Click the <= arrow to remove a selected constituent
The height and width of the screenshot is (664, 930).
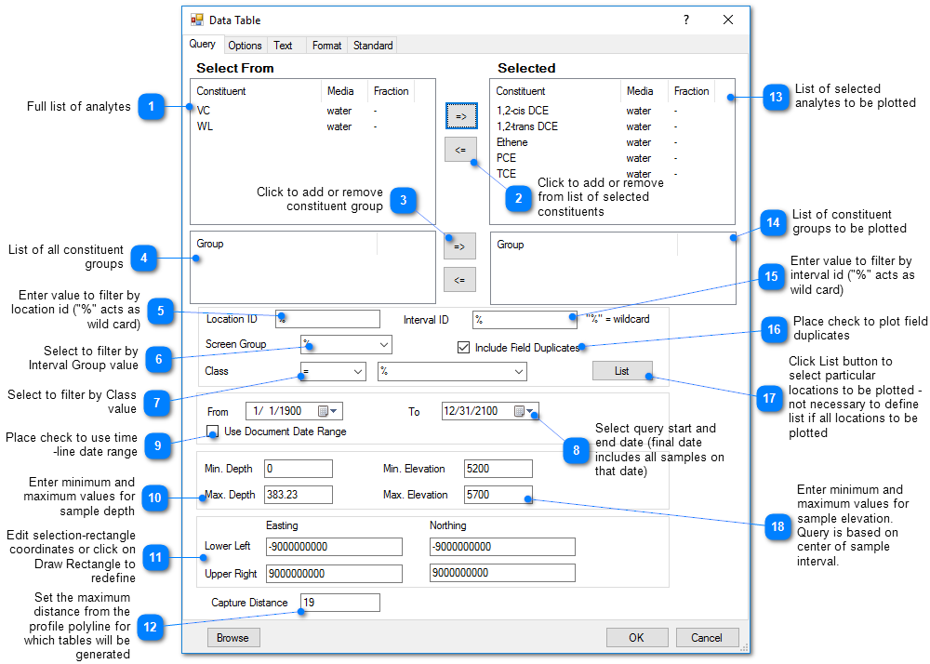click(460, 149)
